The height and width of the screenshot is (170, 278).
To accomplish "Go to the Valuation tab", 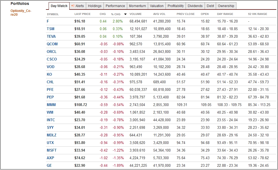I will coord(157,6).
